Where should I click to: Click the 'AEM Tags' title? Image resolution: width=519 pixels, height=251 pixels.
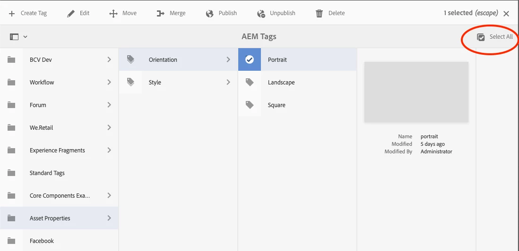259,37
